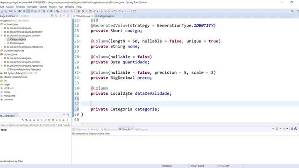This screenshot has width=299, height=168.
Task: Click the Open Type icon in toolbar
Action: [x=90, y=11]
